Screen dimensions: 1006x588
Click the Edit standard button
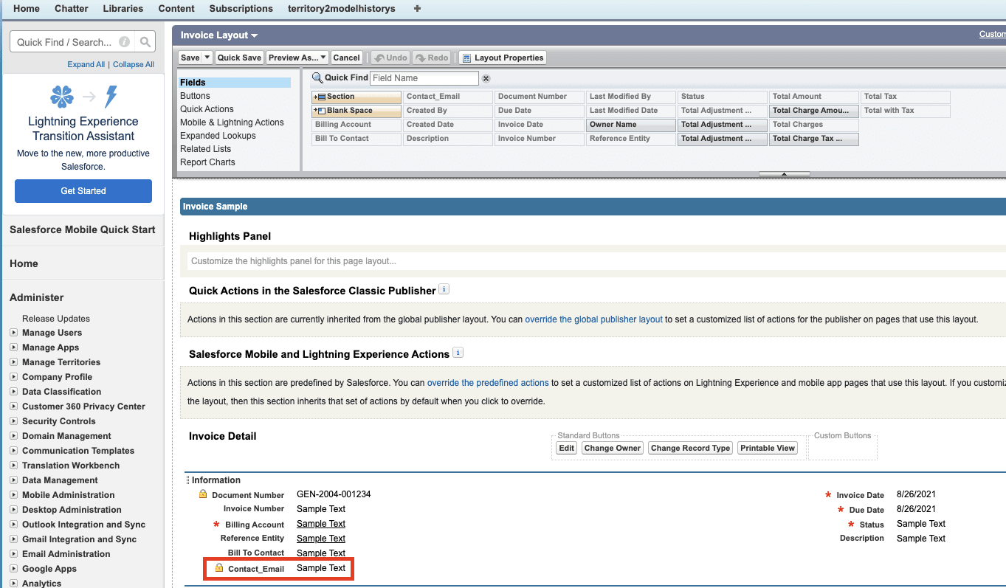click(x=566, y=448)
